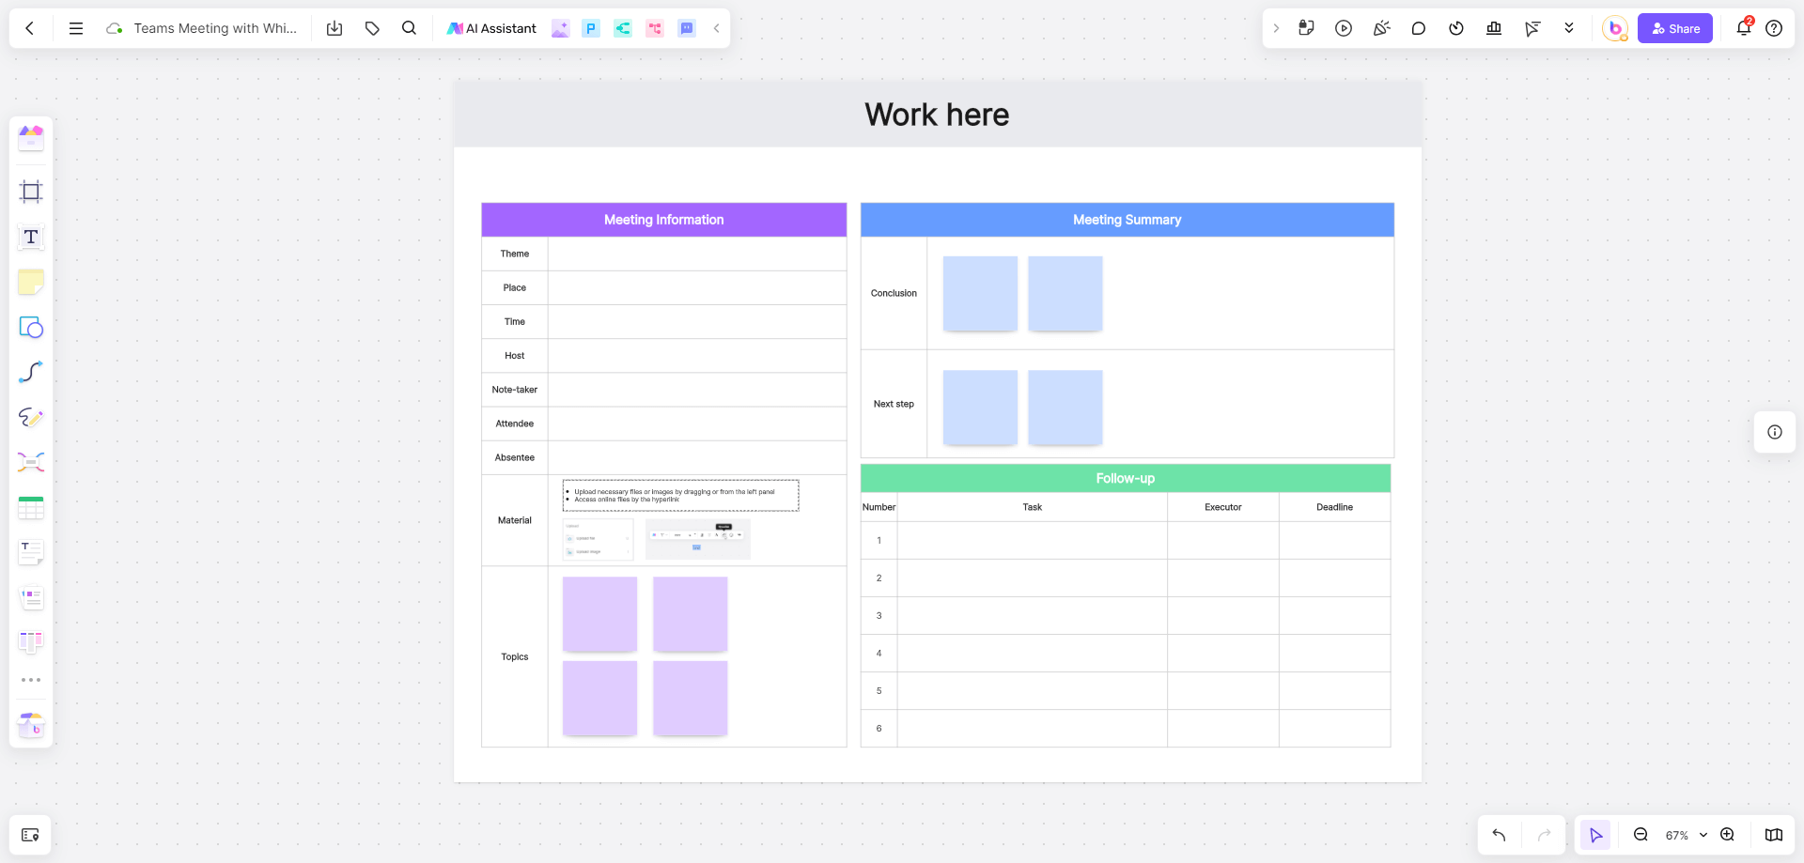Open the voting poll icon
Image resolution: width=1804 pixels, height=863 pixels.
[1494, 28]
